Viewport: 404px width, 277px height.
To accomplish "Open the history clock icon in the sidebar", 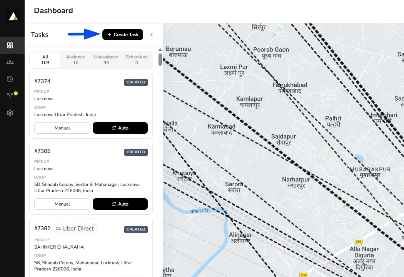I will (x=10, y=79).
